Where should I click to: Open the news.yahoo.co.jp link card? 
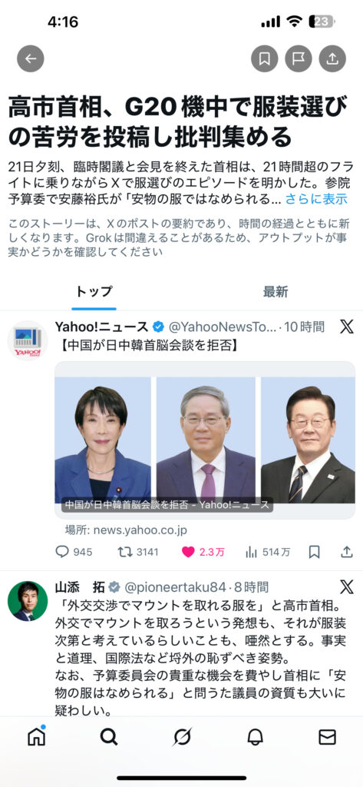click(x=205, y=440)
